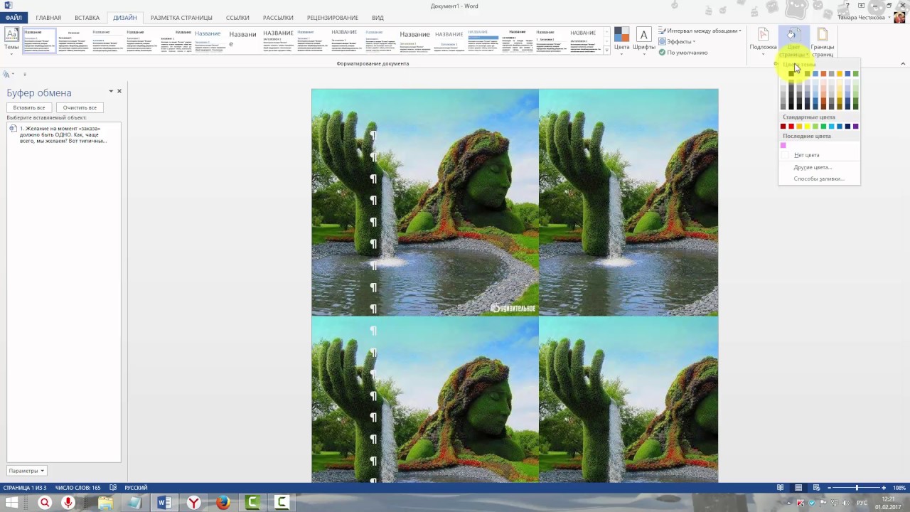Switch to the ВИД tab
The width and height of the screenshot is (910, 512).
(378, 18)
